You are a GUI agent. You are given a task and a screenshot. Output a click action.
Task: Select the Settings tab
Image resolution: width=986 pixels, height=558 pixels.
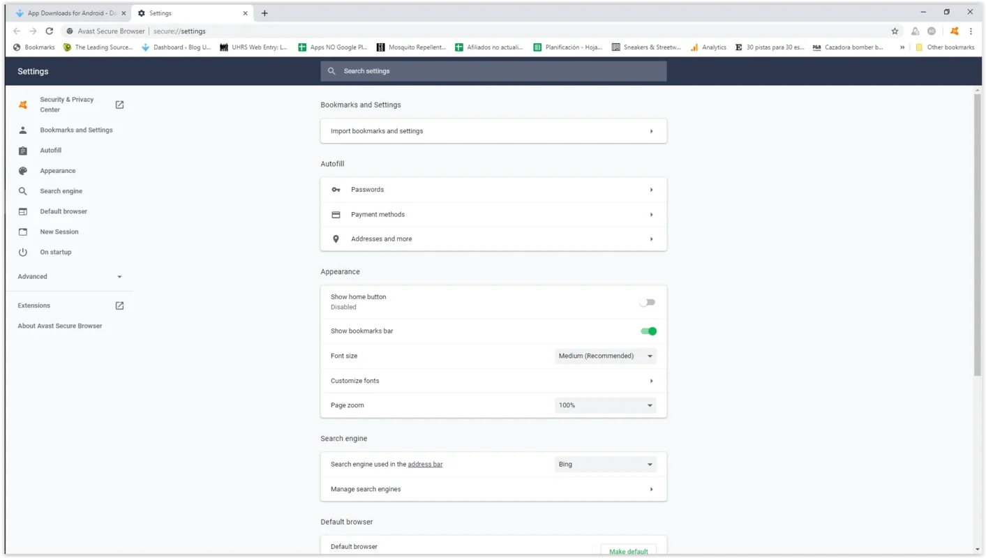click(191, 13)
